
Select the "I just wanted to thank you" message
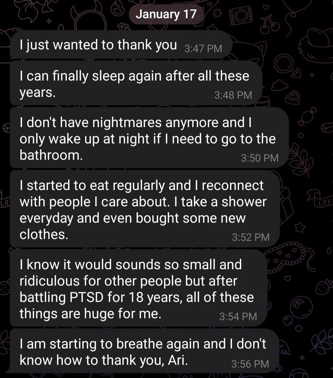(x=98, y=45)
